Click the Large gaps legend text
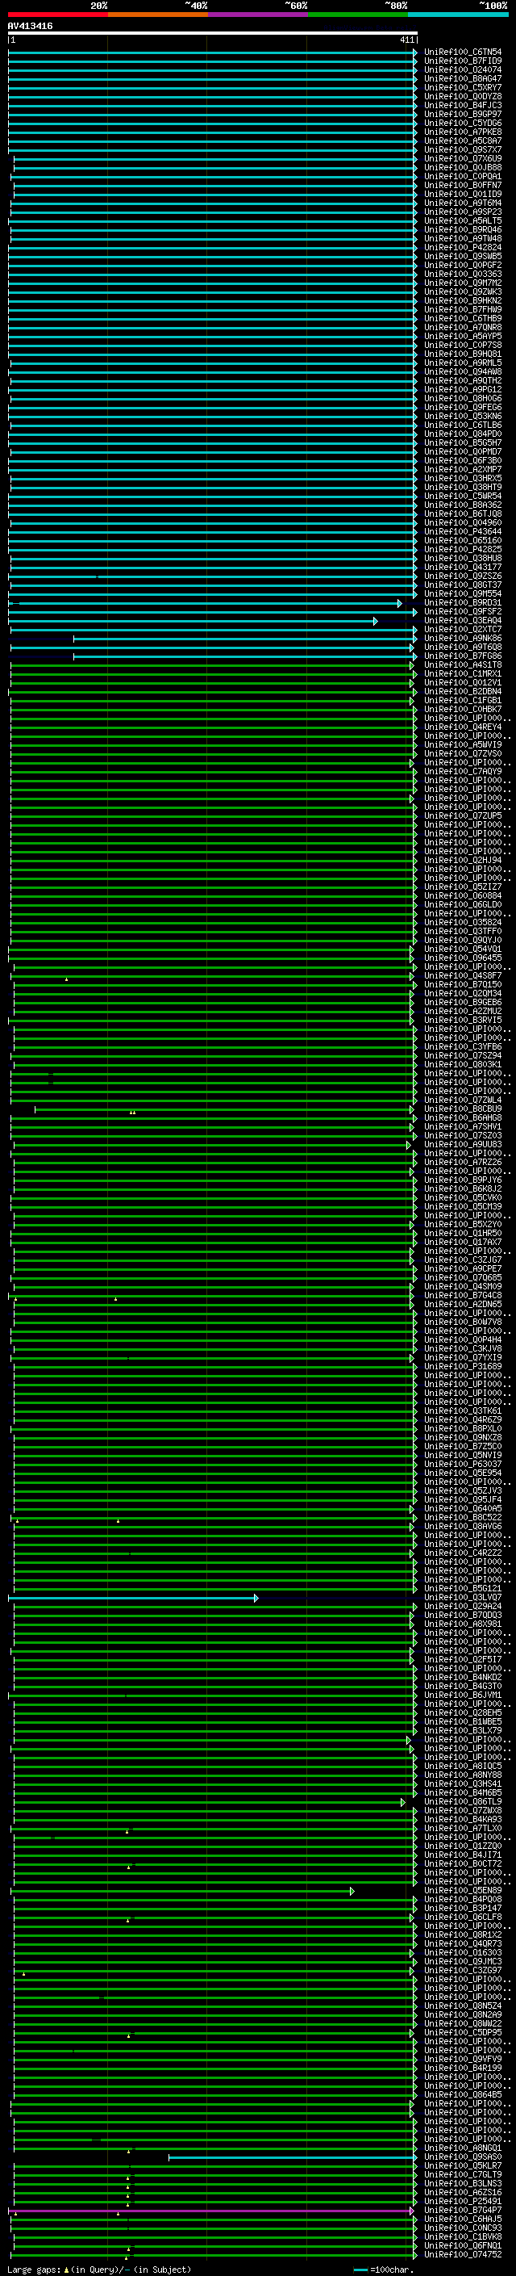516x2276 pixels. 35,2269
